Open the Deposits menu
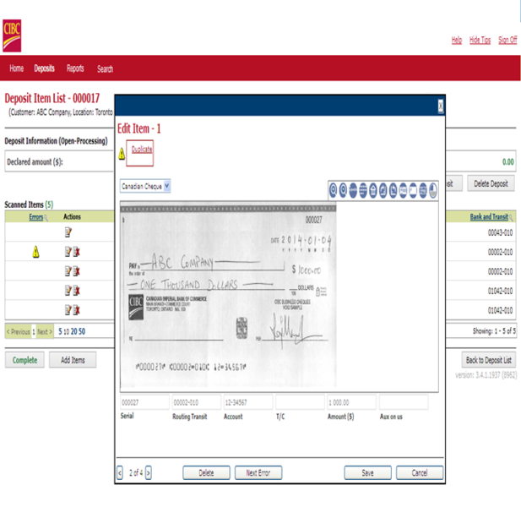This screenshot has width=521, height=507. coord(44,68)
